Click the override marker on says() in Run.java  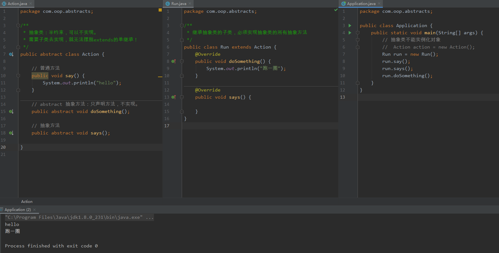point(174,97)
